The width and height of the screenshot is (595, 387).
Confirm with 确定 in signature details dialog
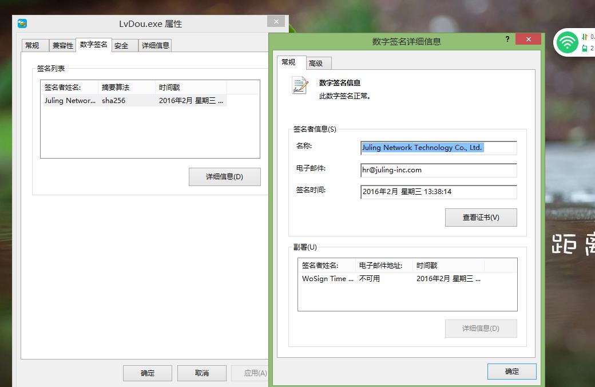[512, 372]
